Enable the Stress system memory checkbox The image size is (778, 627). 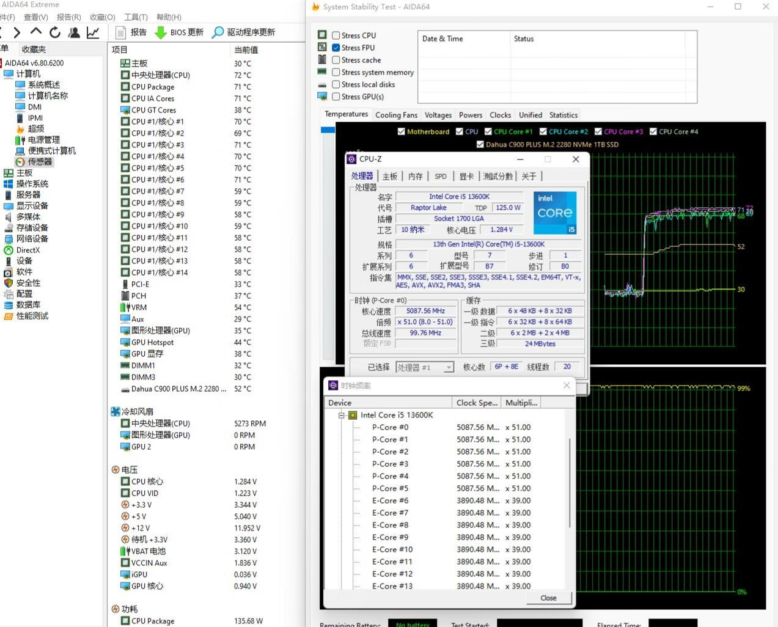click(x=336, y=72)
